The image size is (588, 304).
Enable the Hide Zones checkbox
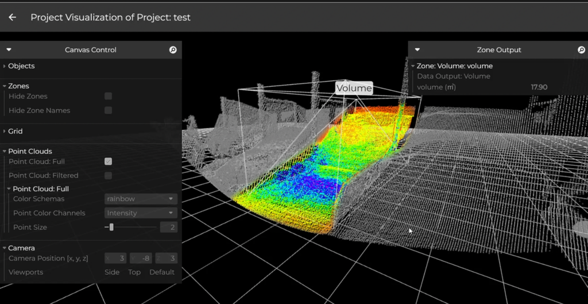click(108, 97)
